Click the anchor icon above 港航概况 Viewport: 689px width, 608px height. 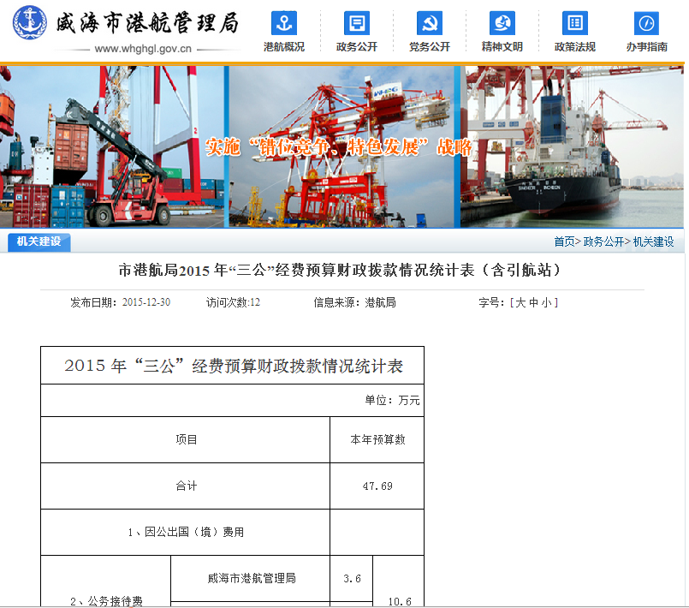(x=283, y=23)
